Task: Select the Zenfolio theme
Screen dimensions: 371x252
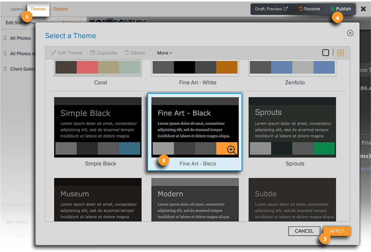Action: tap(292, 72)
